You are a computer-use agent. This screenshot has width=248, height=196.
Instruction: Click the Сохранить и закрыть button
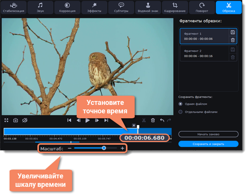208,144
